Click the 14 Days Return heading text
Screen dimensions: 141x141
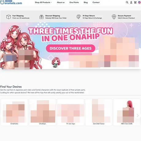pyautogui.click(x=89, y=16)
